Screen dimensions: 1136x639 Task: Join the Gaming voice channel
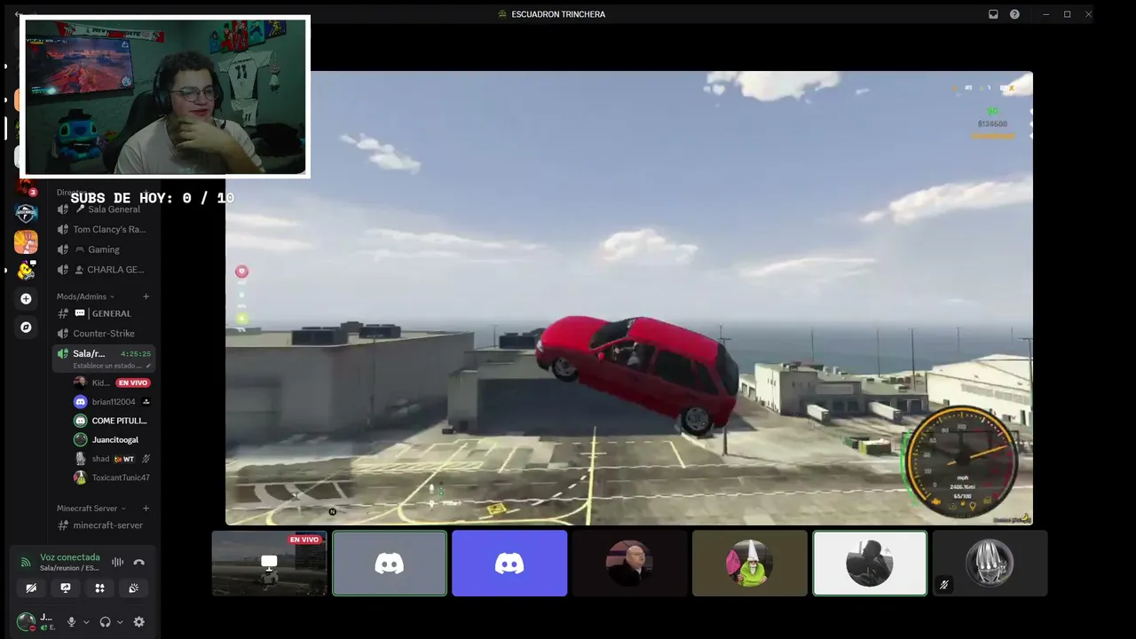tap(104, 249)
